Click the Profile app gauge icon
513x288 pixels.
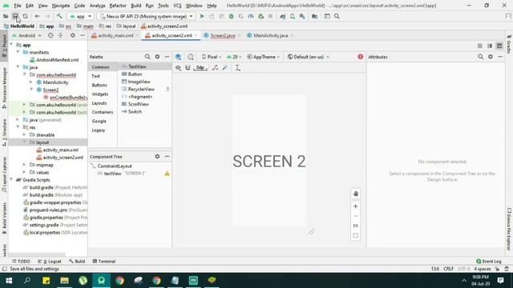(x=251, y=16)
